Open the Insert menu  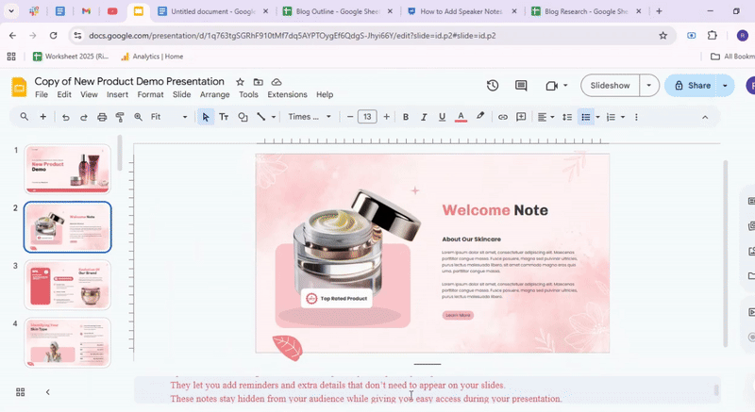(117, 95)
